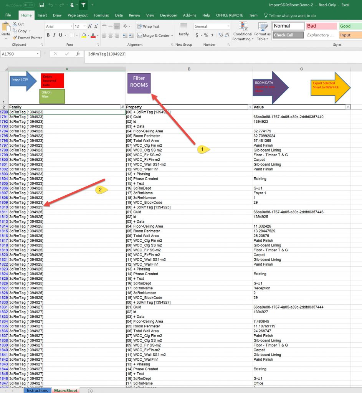This screenshot has width=362, height=393.
Task: Toggle Bold formatting
Action: click(48, 35)
